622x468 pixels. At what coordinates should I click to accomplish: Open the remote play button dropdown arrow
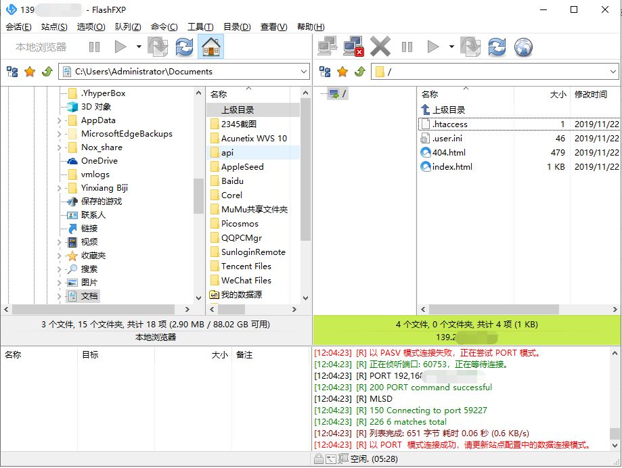coord(451,47)
